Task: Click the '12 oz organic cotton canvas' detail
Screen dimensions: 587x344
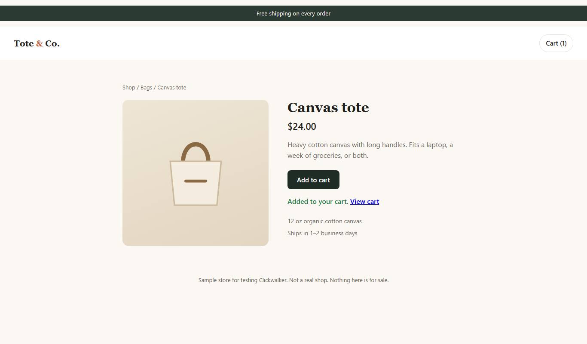Action: 324,221
